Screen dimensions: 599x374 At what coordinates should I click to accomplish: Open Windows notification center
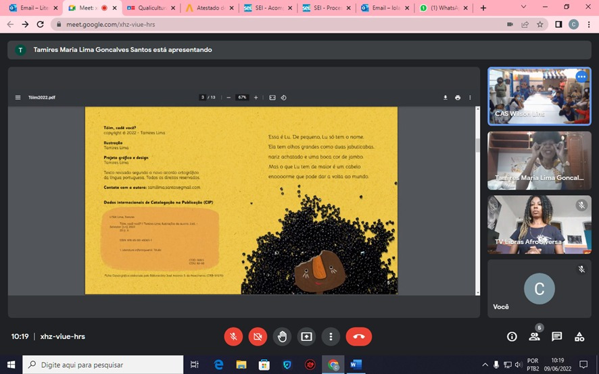pyautogui.click(x=583, y=365)
